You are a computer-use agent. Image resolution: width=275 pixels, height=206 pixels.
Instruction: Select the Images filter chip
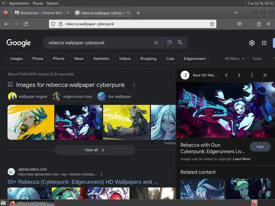tap(16, 58)
